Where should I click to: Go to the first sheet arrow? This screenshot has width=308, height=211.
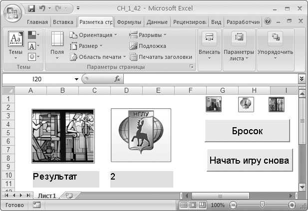click(x=6, y=196)
